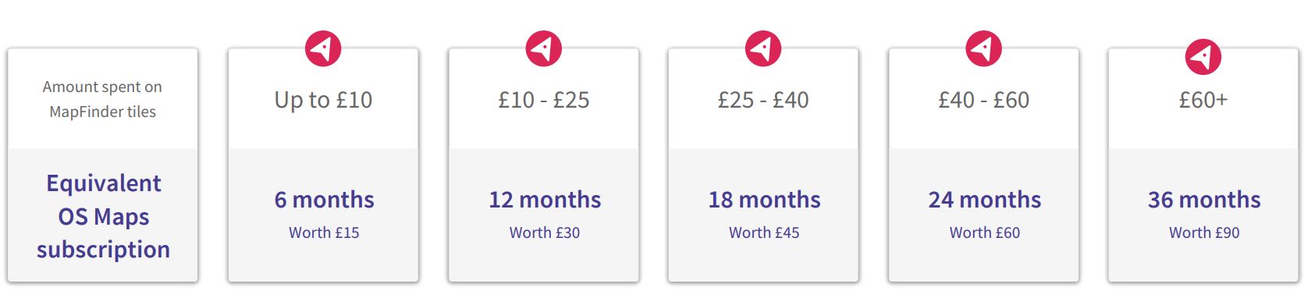The width and height of the screenshot is (1315, 298).
Task: Choose the 24 months subscription text
Action: [x=985, y=200]
